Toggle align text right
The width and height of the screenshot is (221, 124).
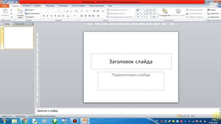pyautogui.click(x=89, y=16)
